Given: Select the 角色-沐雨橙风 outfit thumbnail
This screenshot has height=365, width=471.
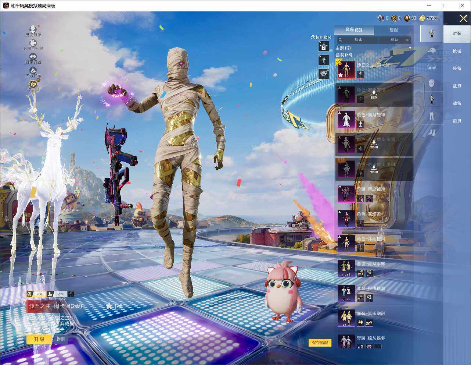Looking at the screenshot, I should coord(346,244).
